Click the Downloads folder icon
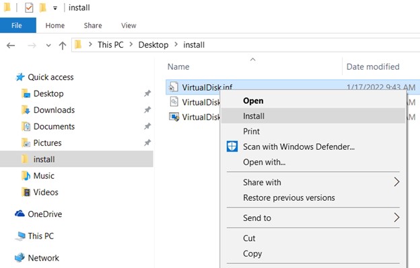Screen dimensions: 420x268 (x=26, y=109)
